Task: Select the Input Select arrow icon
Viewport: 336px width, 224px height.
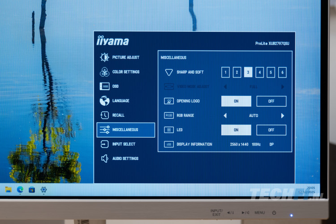Action: click(x=104, y=144)
